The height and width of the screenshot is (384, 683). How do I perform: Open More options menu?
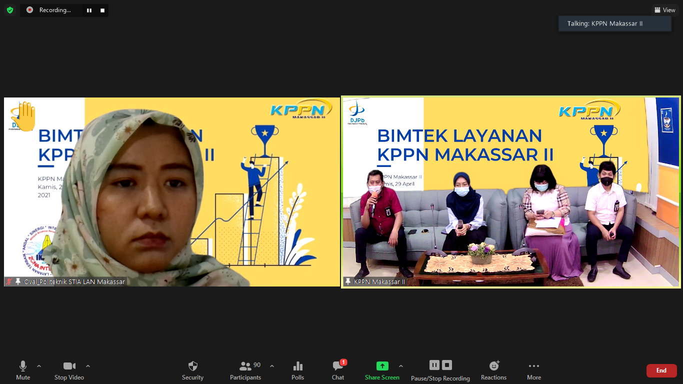click(x=534, y=370)
